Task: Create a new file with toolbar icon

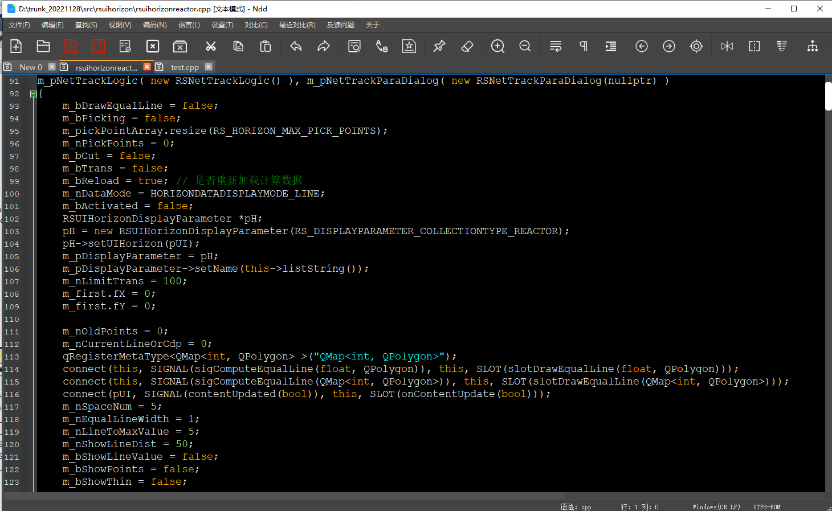Action: point(16,46)
